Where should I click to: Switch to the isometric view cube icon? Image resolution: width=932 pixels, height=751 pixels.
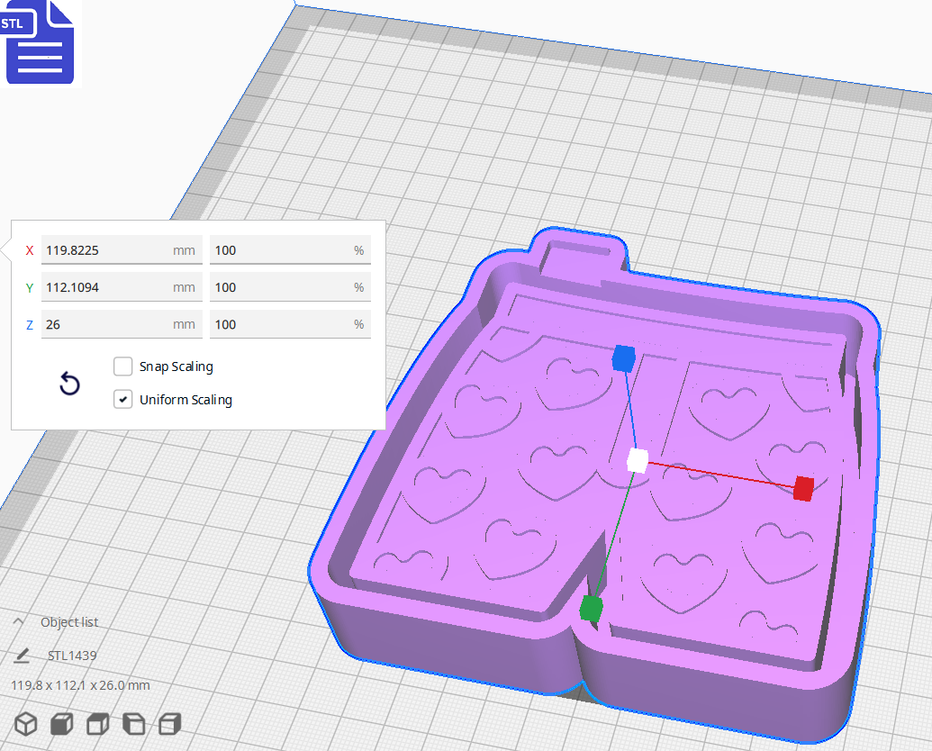[x=24, y=723]
